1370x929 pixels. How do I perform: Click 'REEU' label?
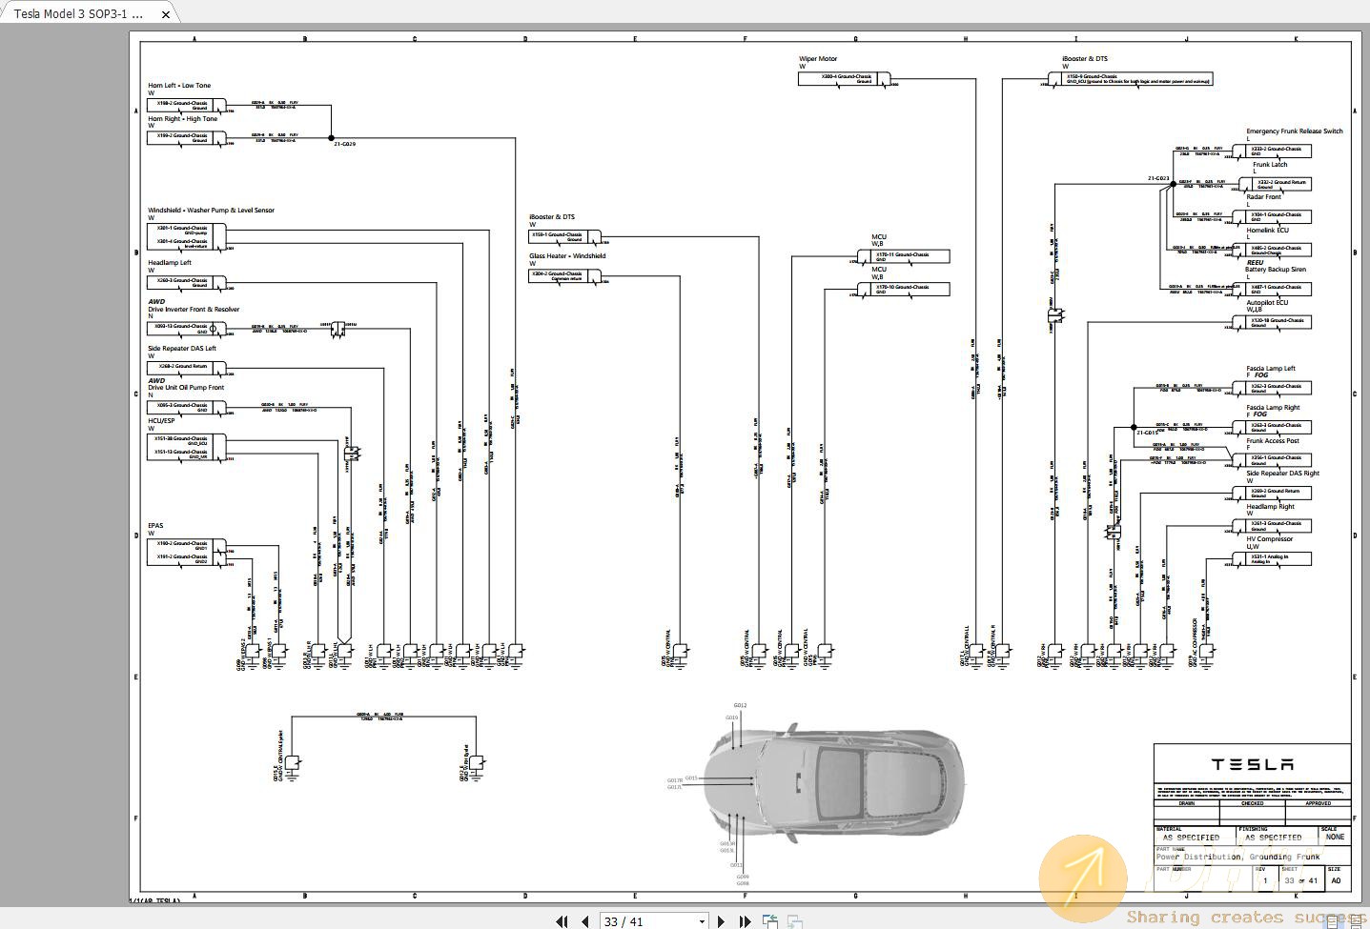tap(1255, 262)
